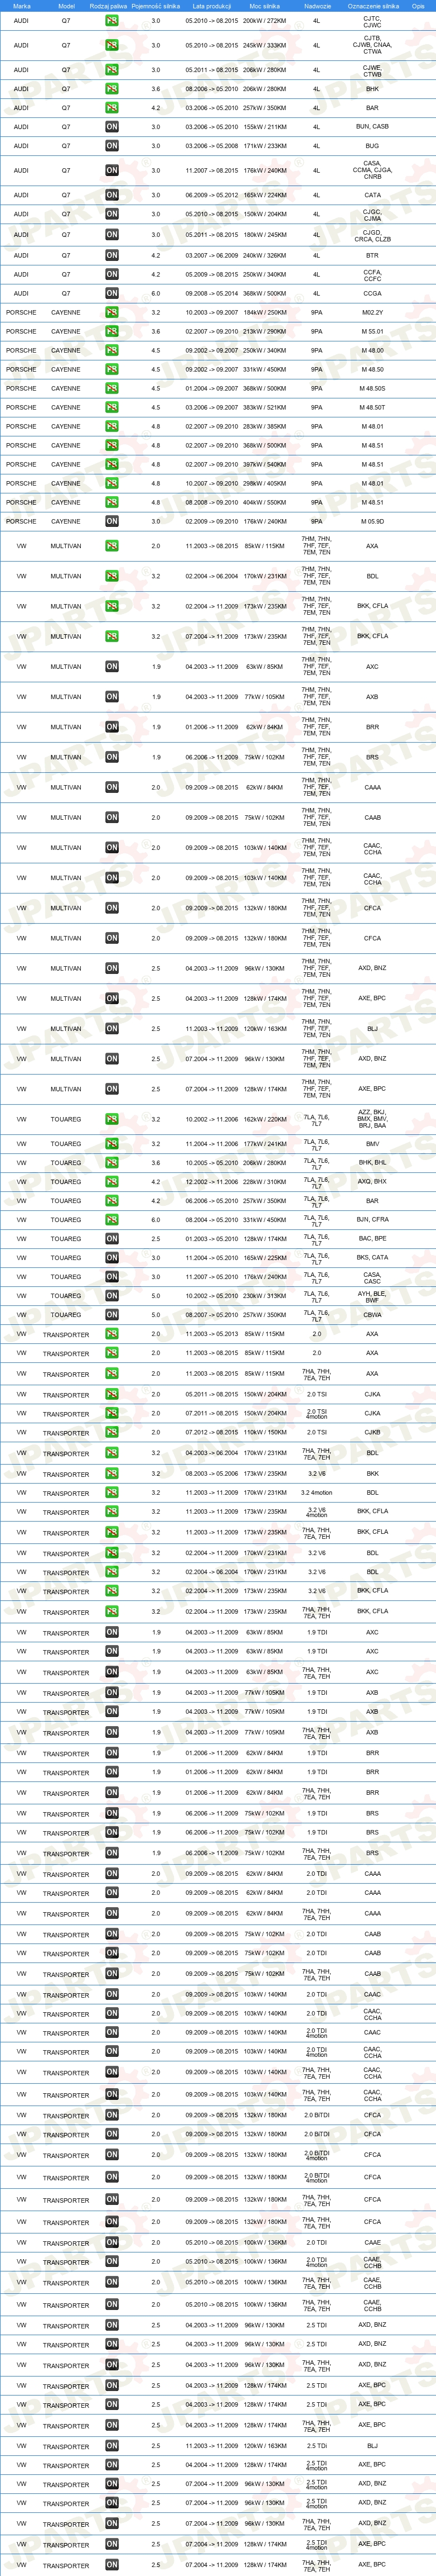Select the Moc silnika column header
436x2576 pixels.
264,6
